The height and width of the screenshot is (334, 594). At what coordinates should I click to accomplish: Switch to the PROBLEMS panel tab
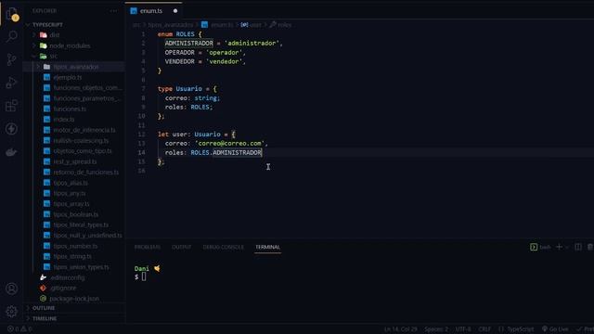point(148,247)
